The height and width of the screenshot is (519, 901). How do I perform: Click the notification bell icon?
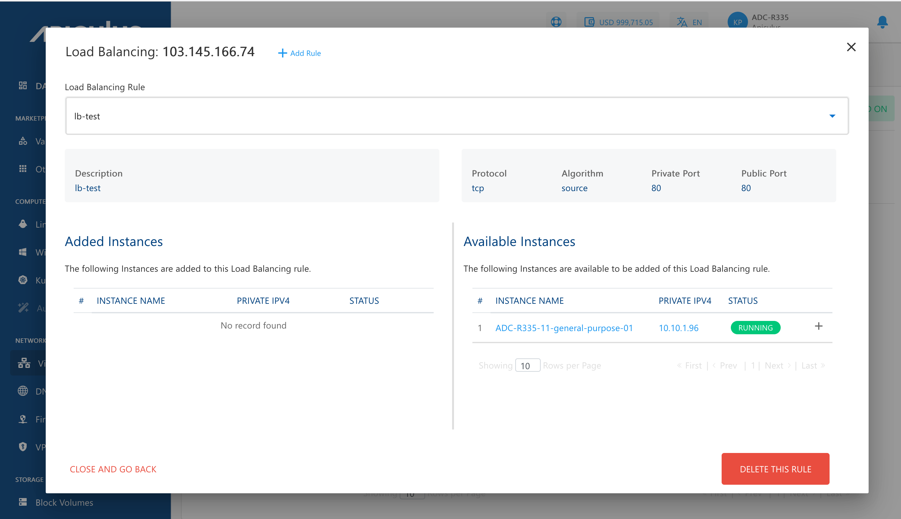coord(882,22)
